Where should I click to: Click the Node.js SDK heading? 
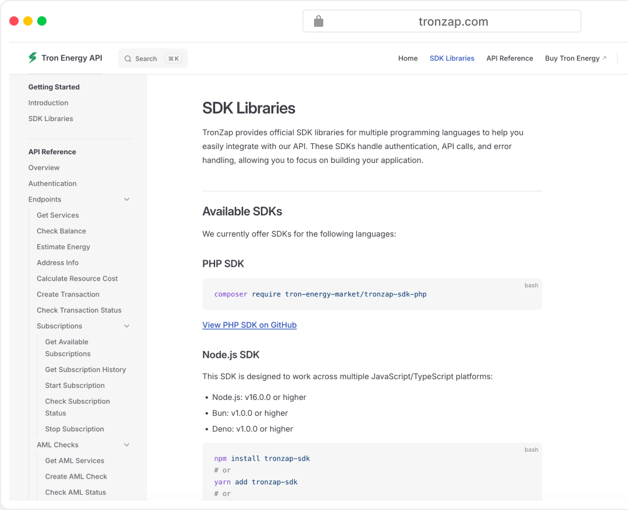[x=231, y=355]
